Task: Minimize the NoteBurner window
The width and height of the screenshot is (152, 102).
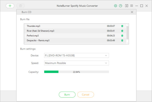Action: point(137,6)
